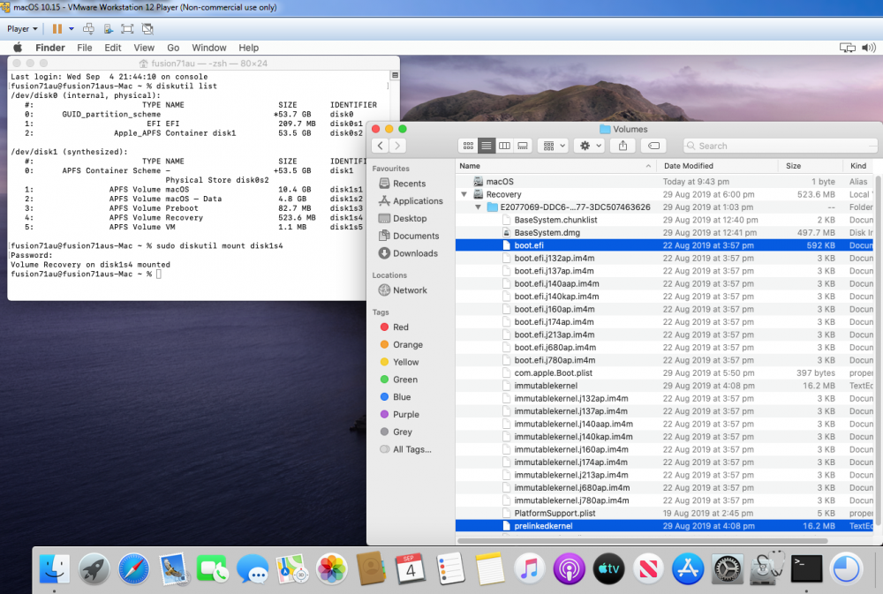Open the Edit menu

tap(113, 48)
